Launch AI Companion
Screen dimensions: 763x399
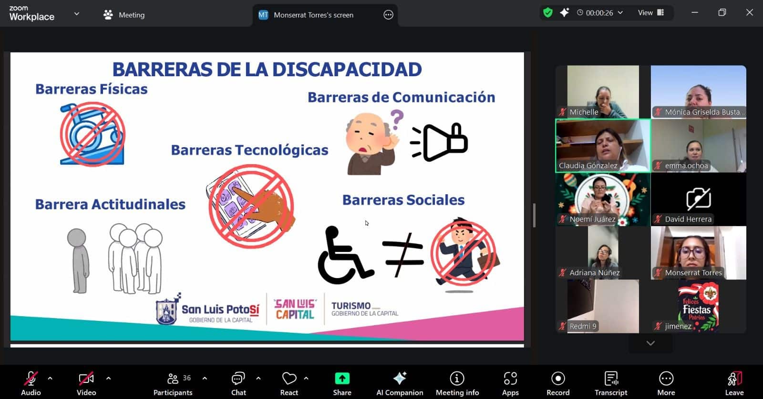[400, 384]
